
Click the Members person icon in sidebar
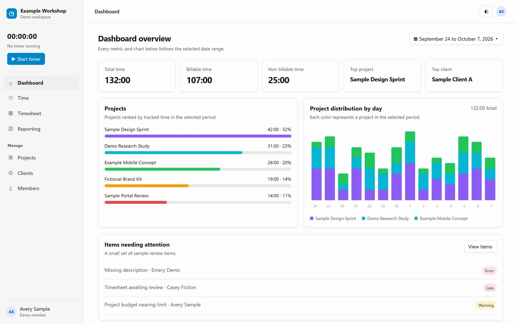[11, 188]
